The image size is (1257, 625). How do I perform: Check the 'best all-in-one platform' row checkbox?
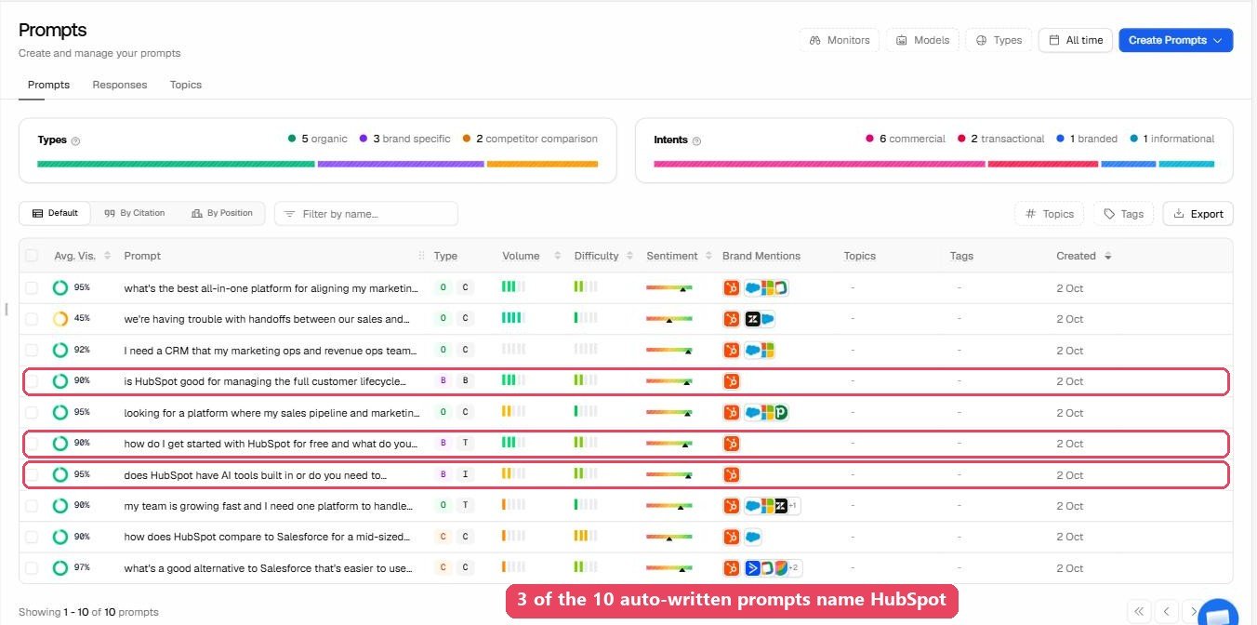(x=33, y=288)
